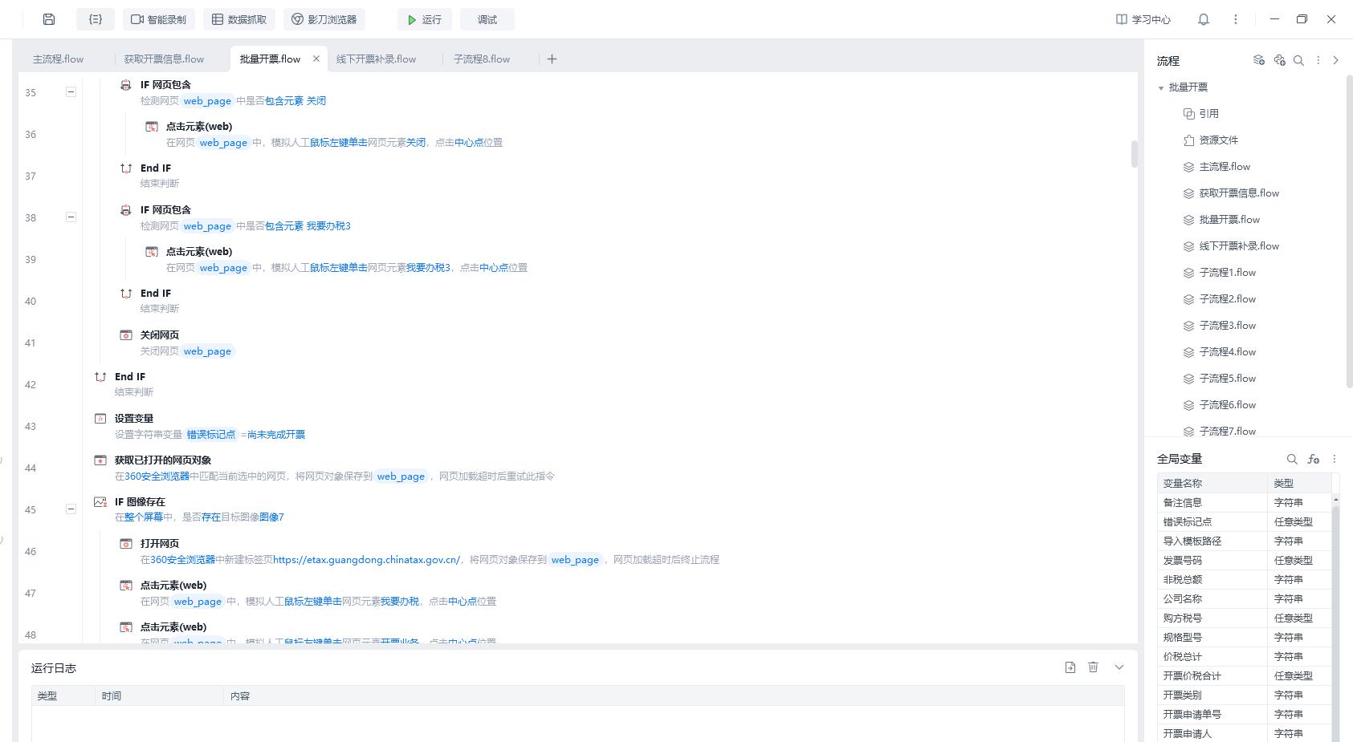The image size is (1353, 742).
Task: Click the End IF icon at line 37
Action: 126,168
